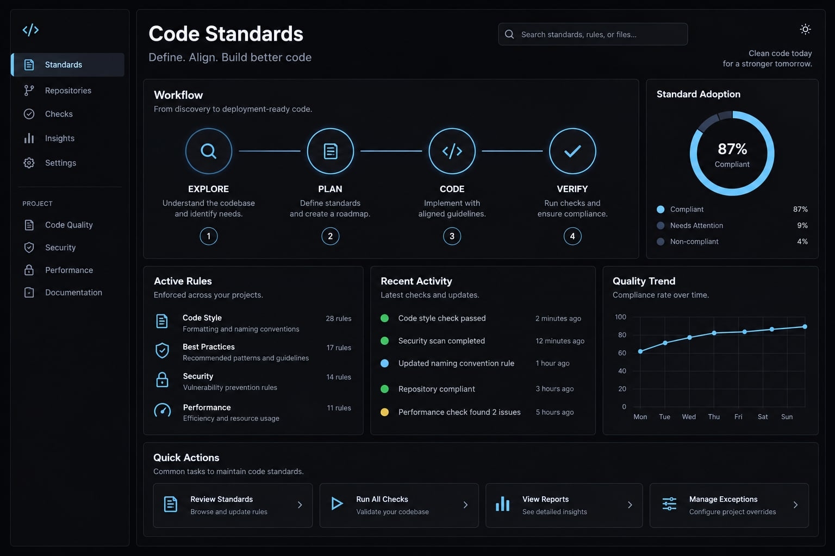Click step number 1 under Explore
The height and width of the screenshot is (556, 835).
coord(209,236)
